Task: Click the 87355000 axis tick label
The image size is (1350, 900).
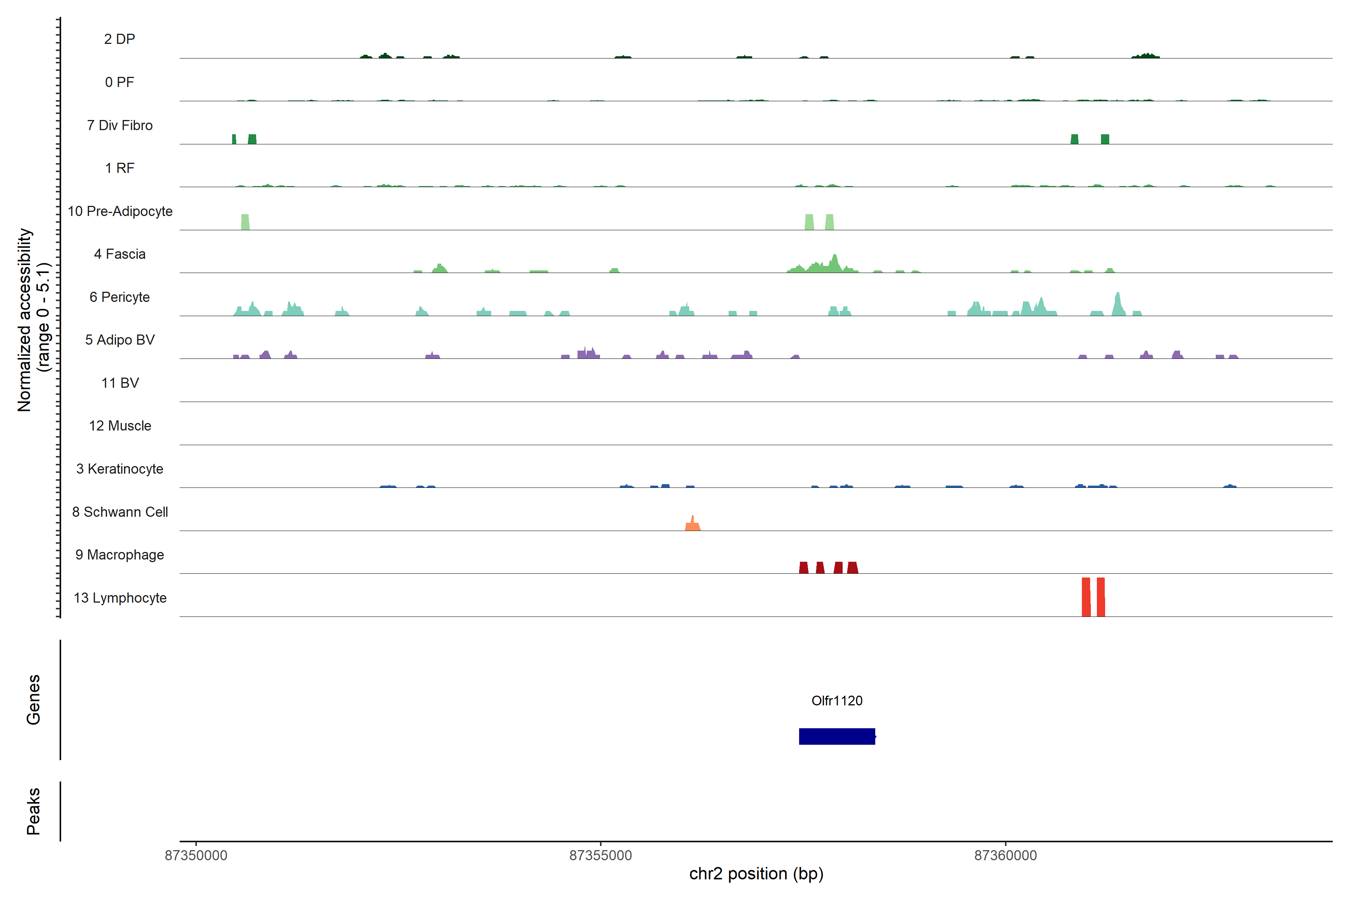Action: click(x=600, y=855)
